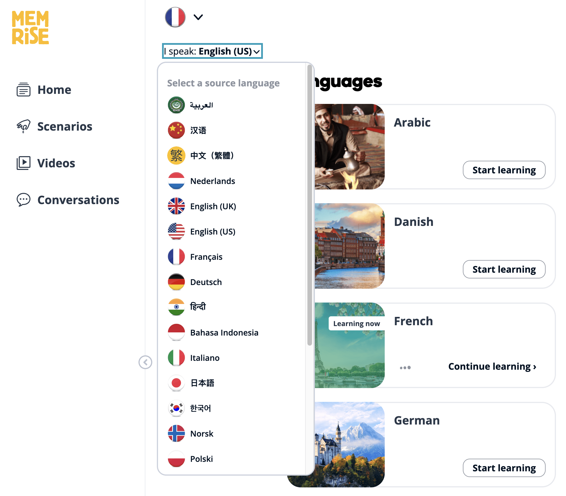Click the Danish course thumbnail image

tap(349, 246)
